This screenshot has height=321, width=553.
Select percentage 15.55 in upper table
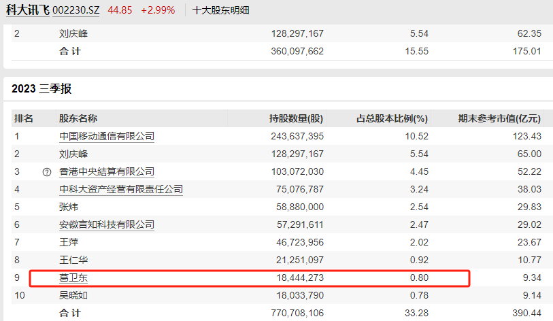click(x=416, y=51)
